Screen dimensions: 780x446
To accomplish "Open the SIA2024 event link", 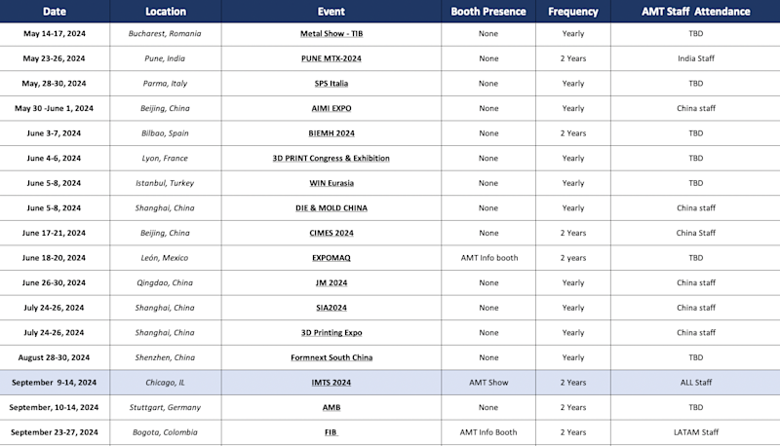I will click(x=331, y=308).
